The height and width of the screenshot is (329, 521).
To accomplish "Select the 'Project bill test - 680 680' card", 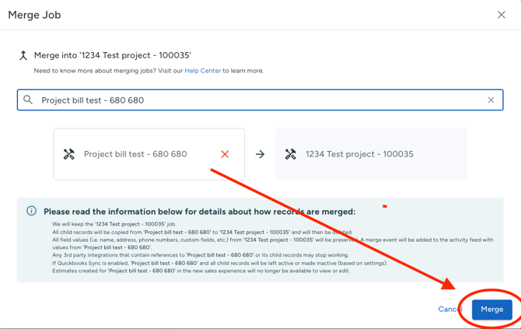I will 135,154.
